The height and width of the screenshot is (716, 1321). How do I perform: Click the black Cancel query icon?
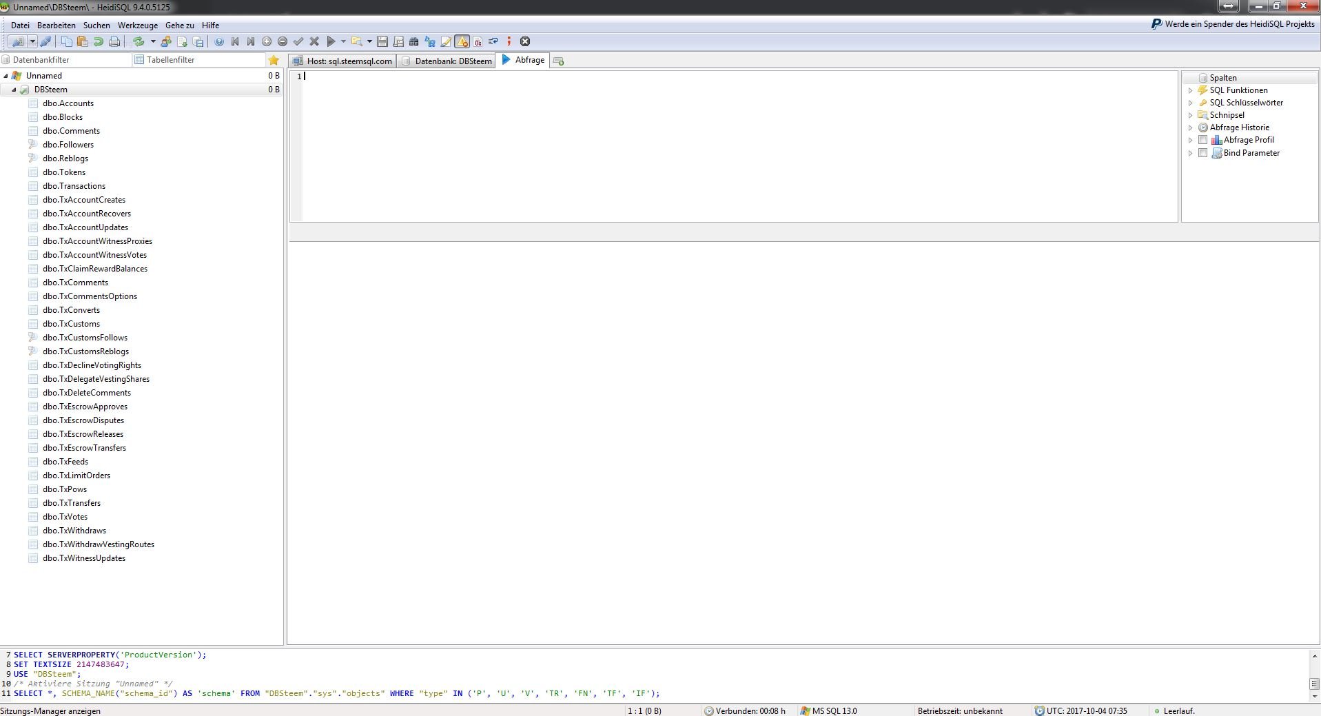click(x=525, y=41)
